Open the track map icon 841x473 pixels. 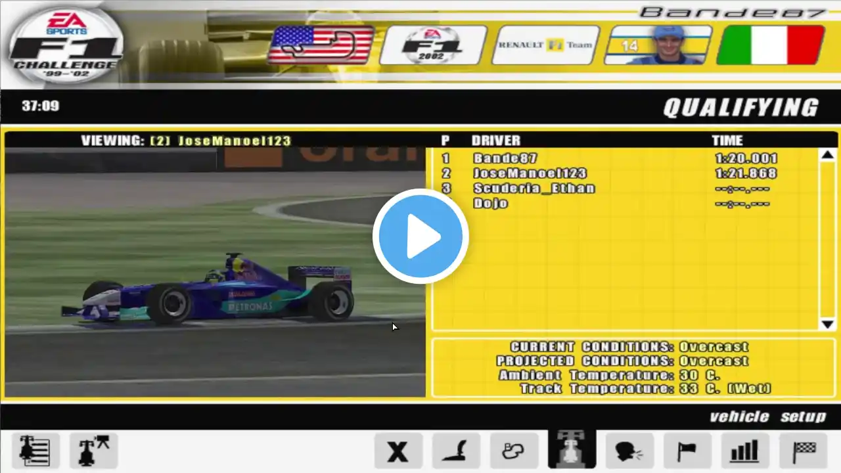coord(514,451)
